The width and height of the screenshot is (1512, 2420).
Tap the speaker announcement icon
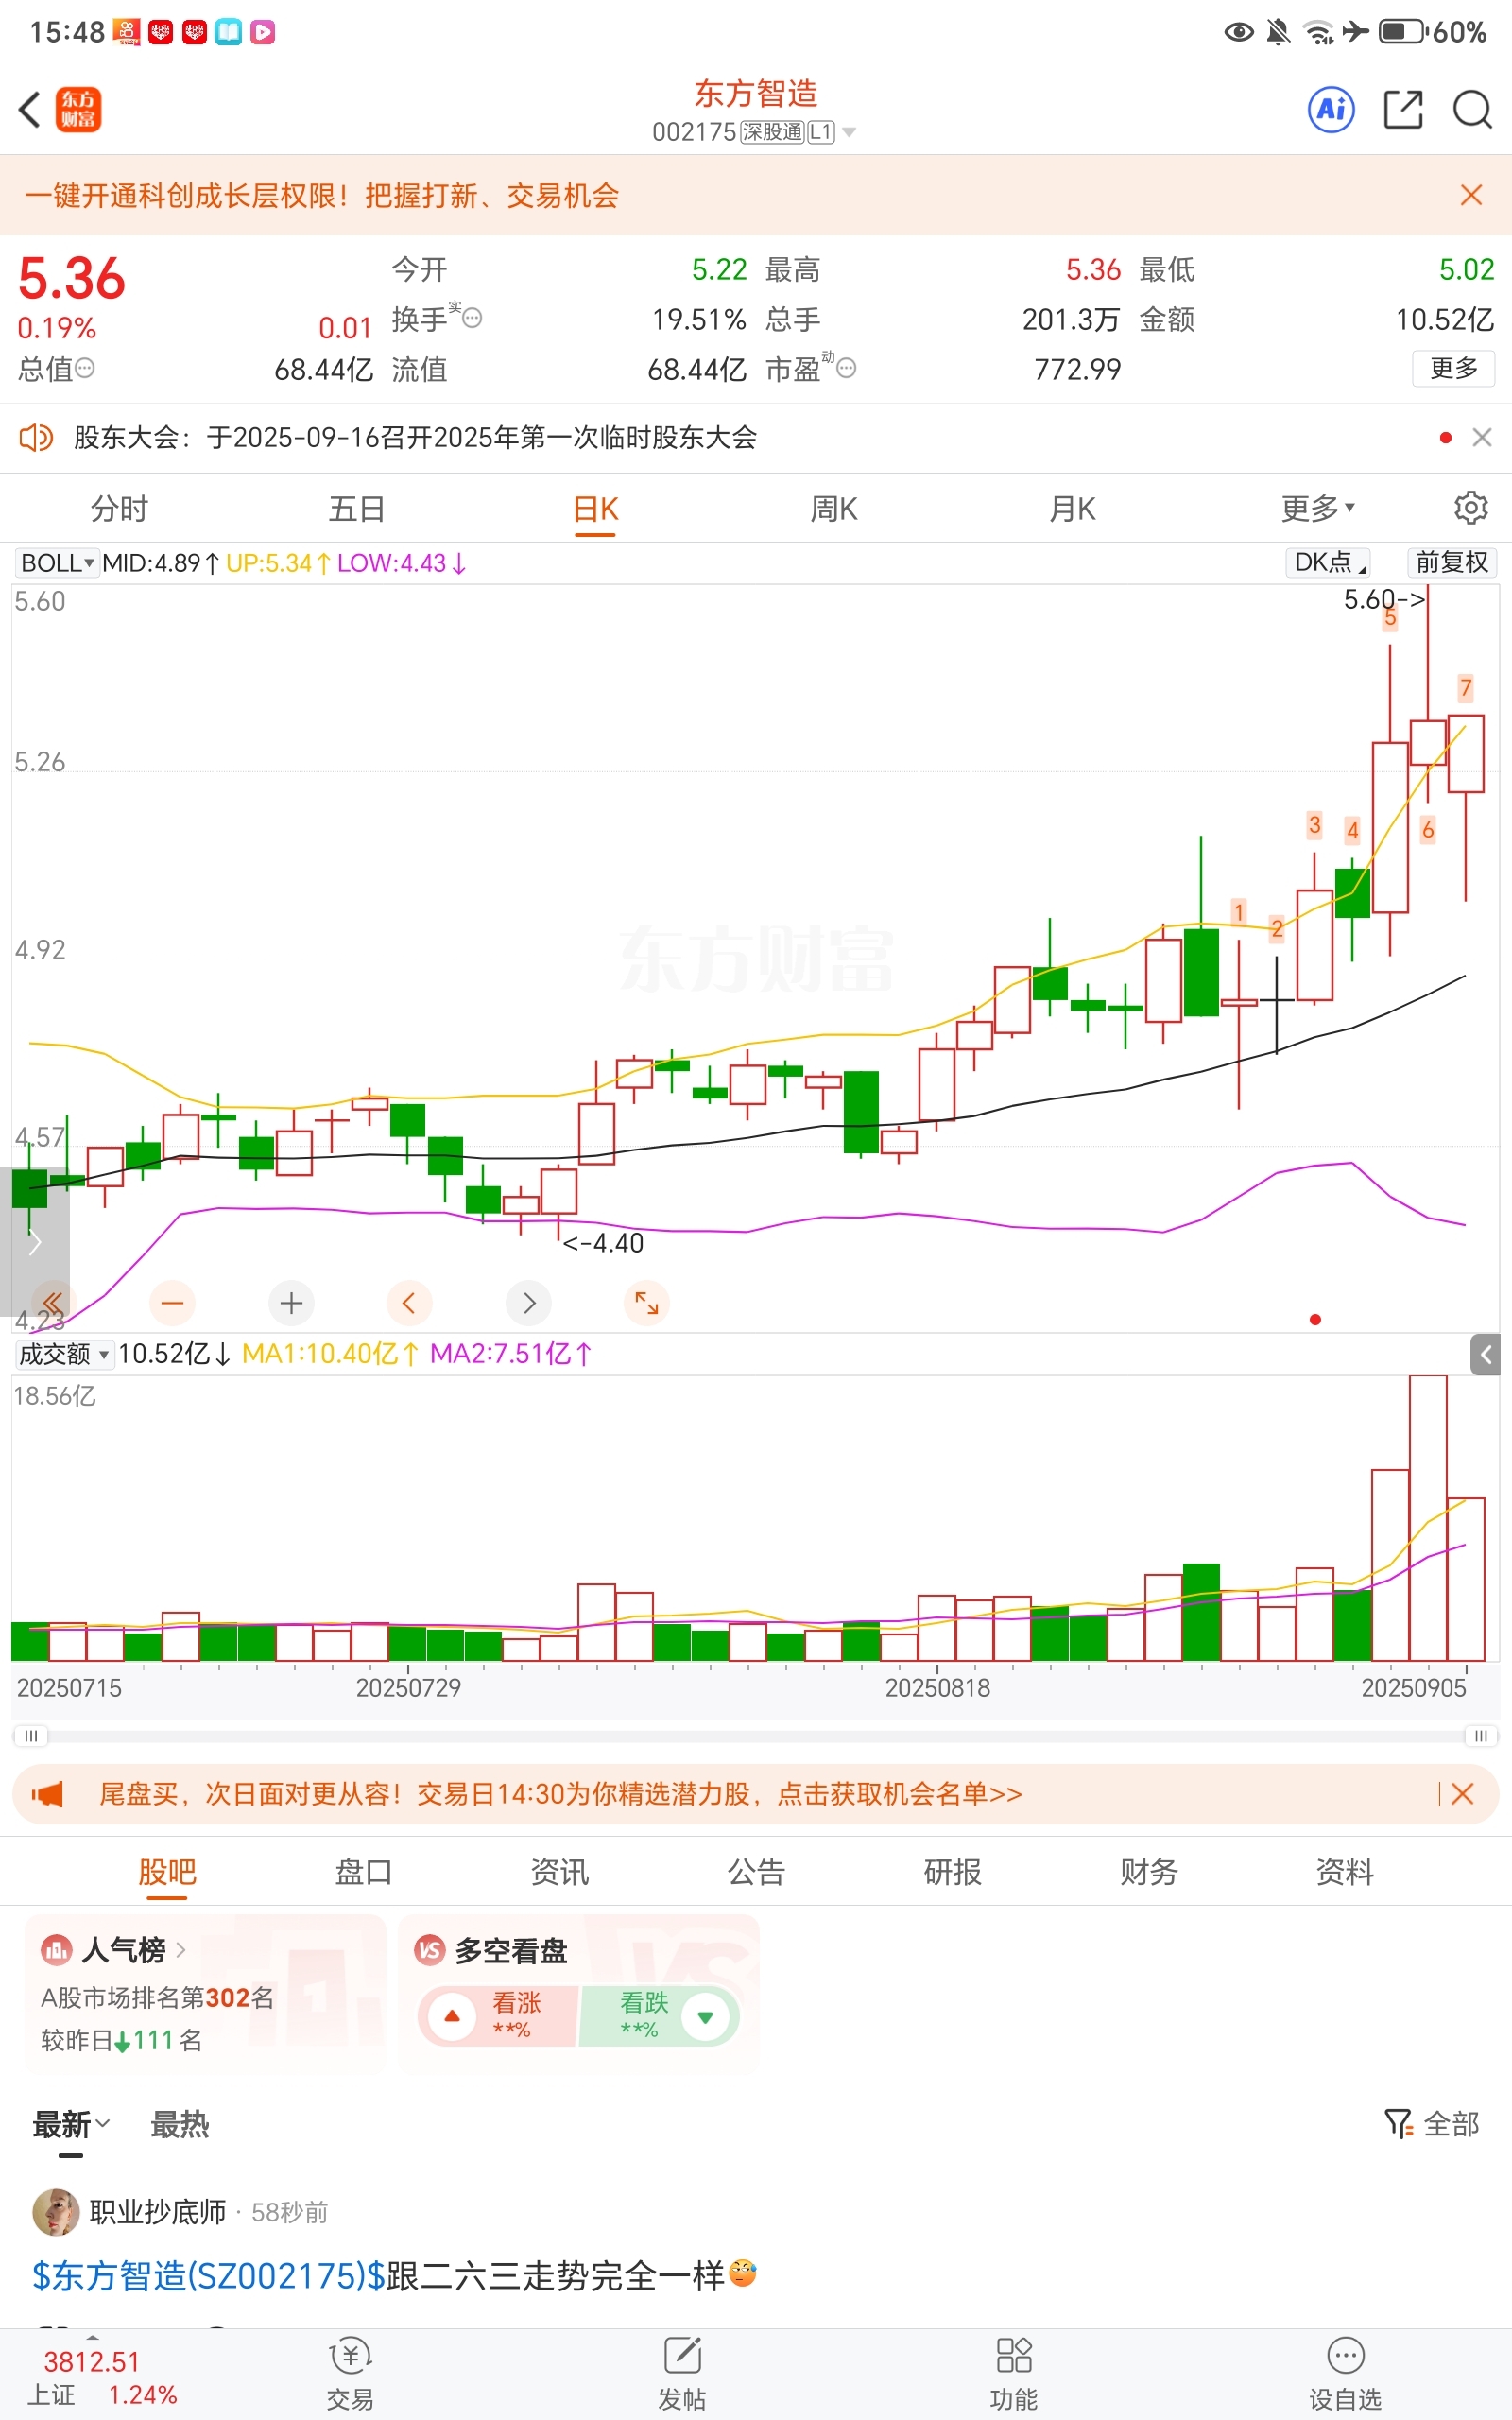pyautogui.click(x=36, y=437)
